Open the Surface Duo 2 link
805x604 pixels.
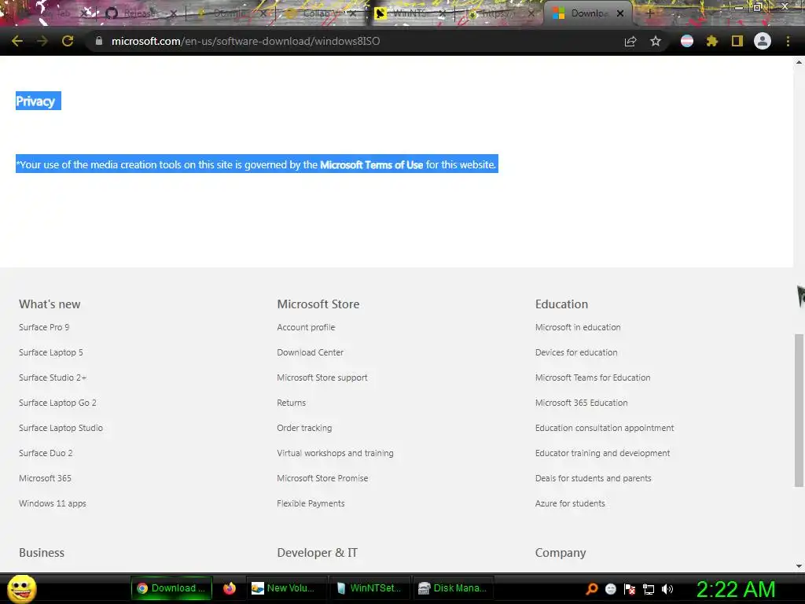pos(46,453)
